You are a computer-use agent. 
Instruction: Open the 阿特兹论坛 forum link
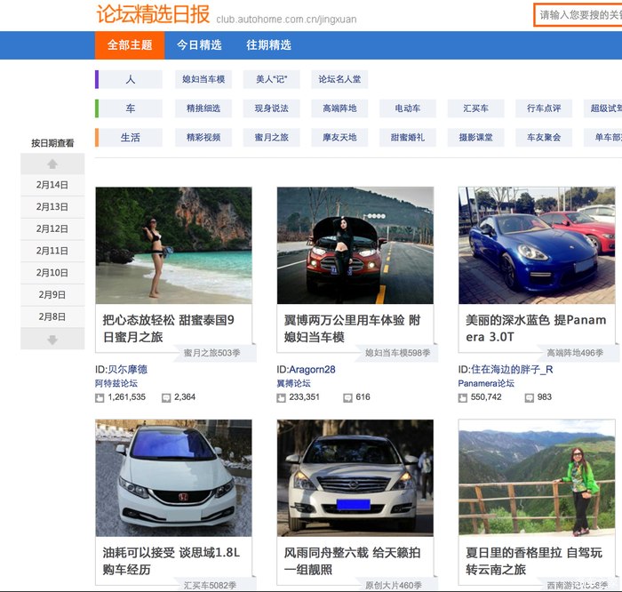[116, 383]
